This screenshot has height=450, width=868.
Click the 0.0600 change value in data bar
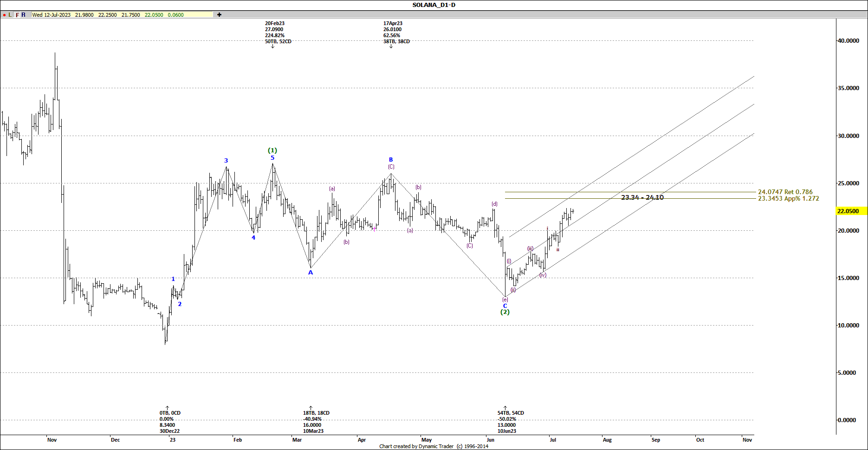[175, 15]
